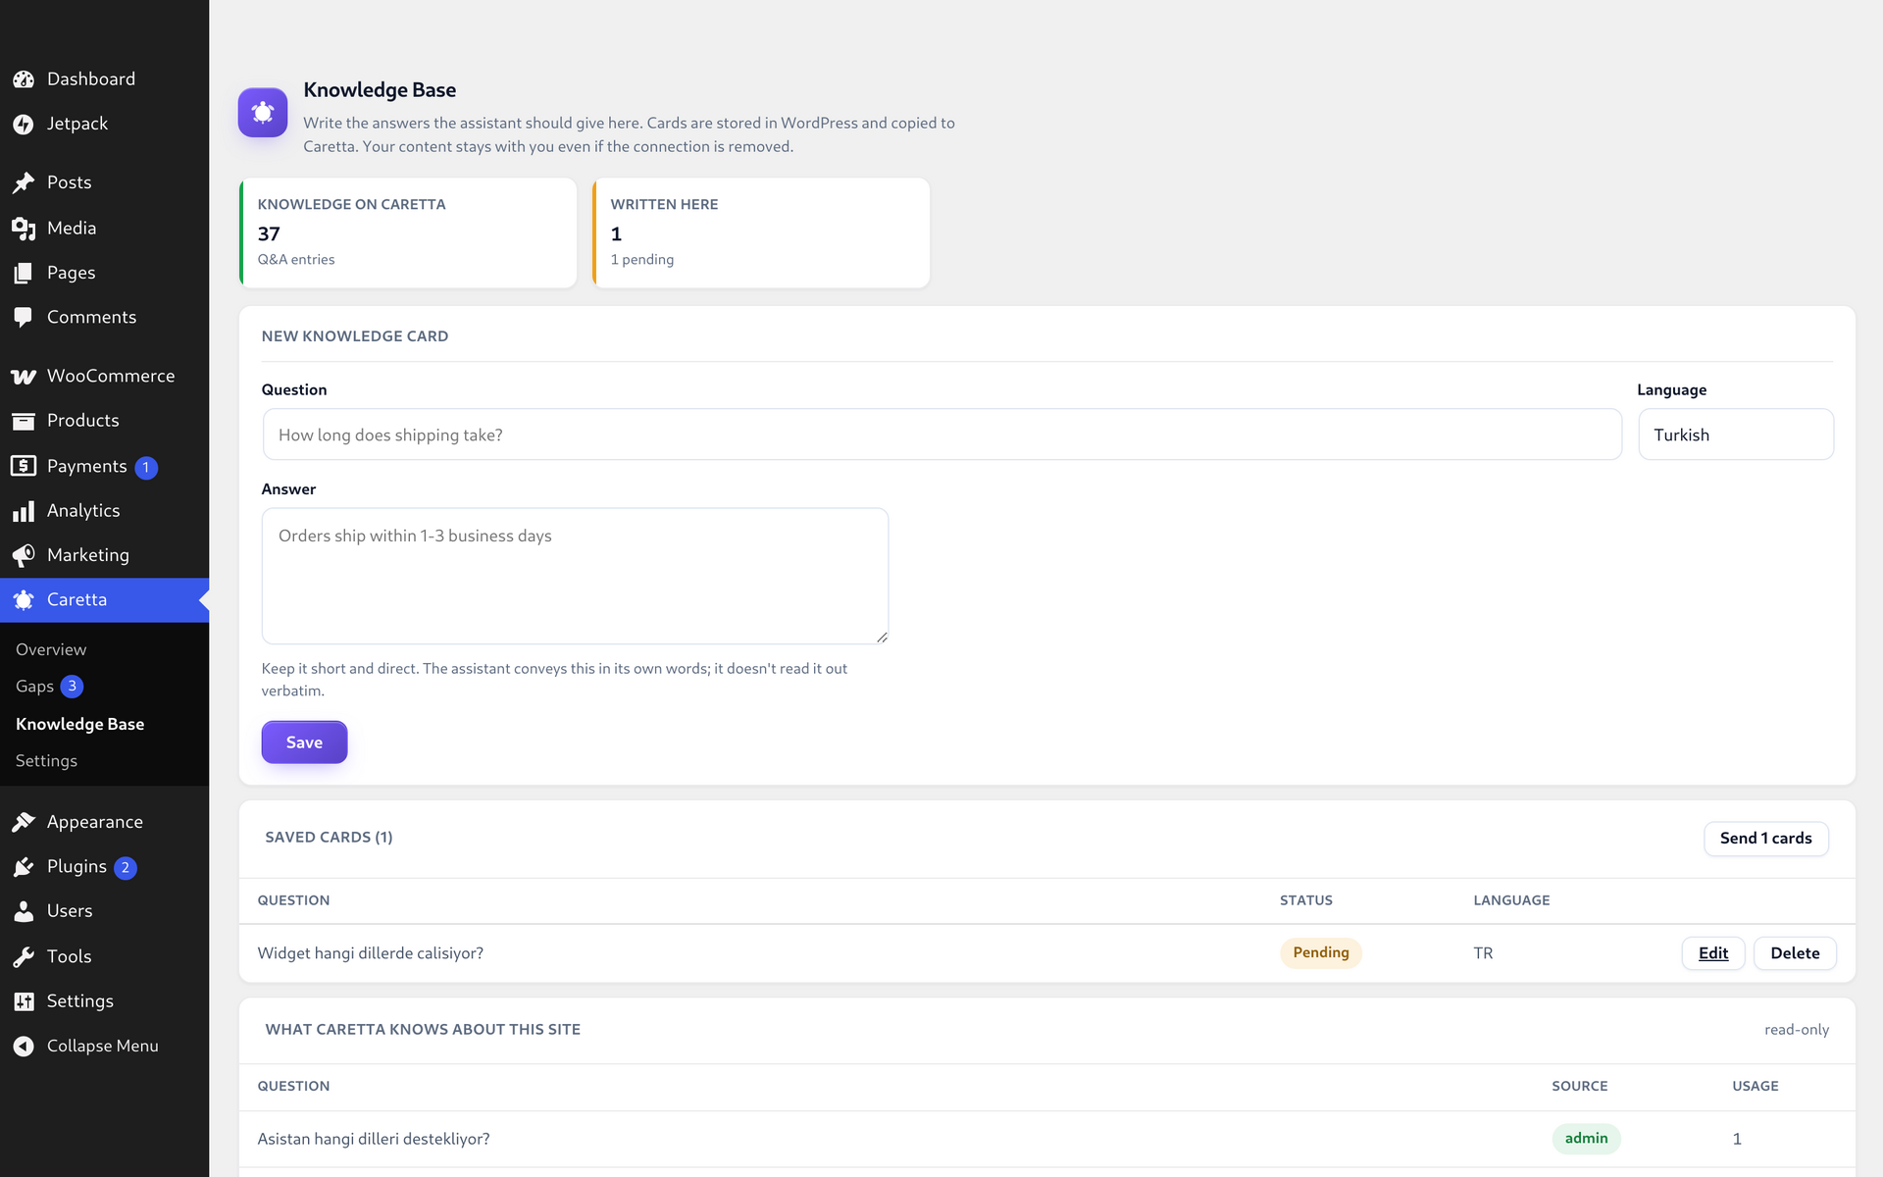Click the SOURCE column header
Image resolution: width=1883 pixels, height=1177 pixels.
click(1580, 1087)
